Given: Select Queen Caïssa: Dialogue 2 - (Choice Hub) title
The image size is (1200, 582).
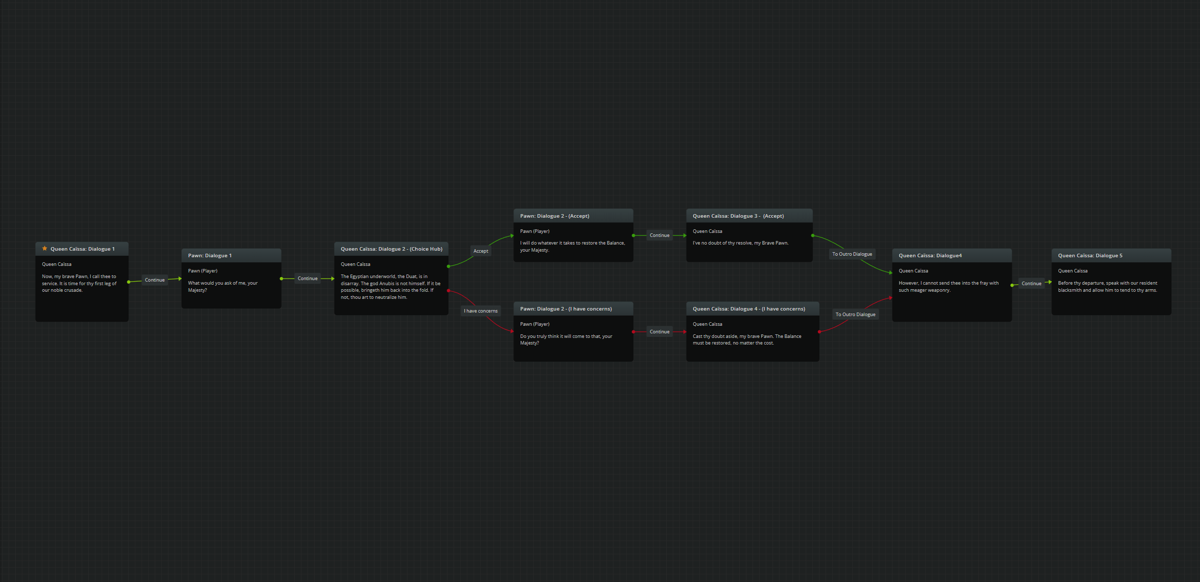Looking at the screenshot, I should click(x=391, y=249).
